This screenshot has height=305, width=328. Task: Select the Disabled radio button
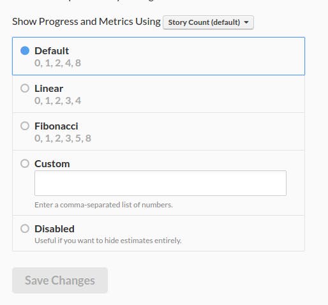point(25,228)
